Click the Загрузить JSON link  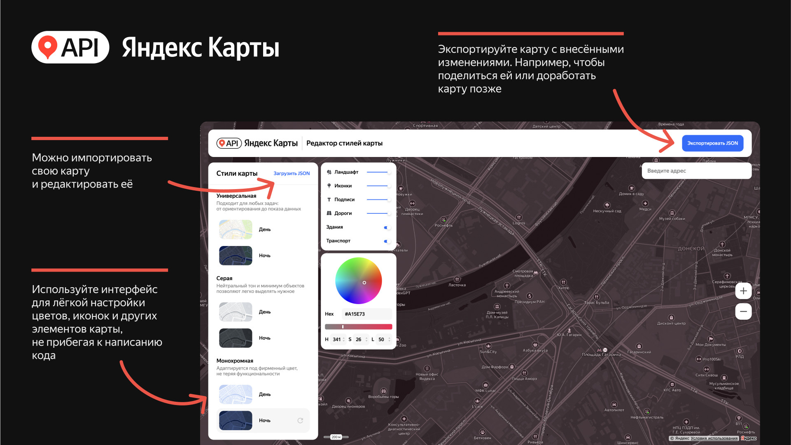click(x=292, y=173)
